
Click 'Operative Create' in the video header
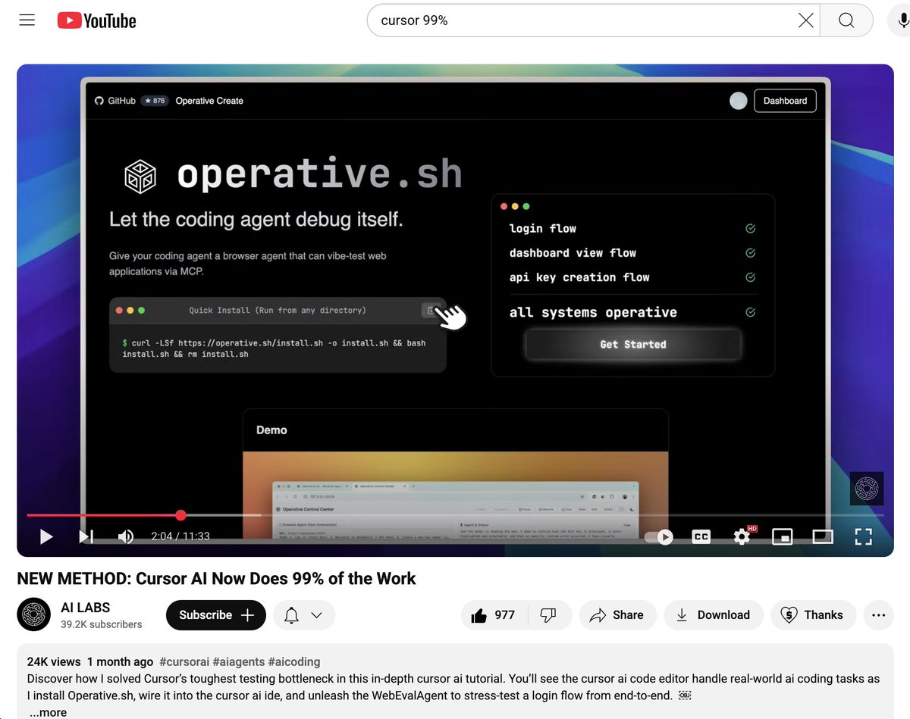tap(209, 101)
